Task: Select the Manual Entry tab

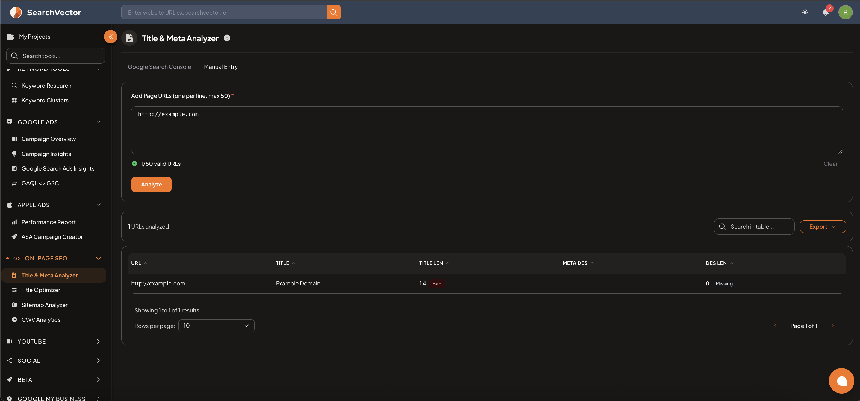Action: click(x=221, y=67)
